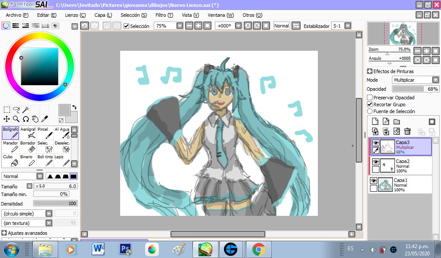Open the Capa menu
Screen dimensions: 441x258
tap(103, 15)
